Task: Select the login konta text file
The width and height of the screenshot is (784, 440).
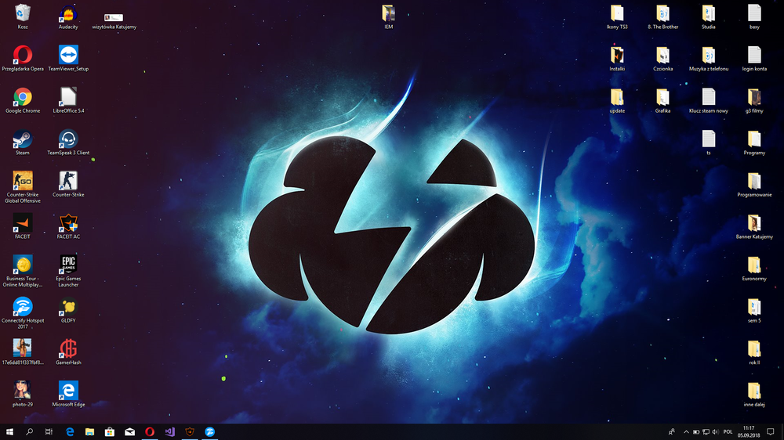Action: (754, 59)
